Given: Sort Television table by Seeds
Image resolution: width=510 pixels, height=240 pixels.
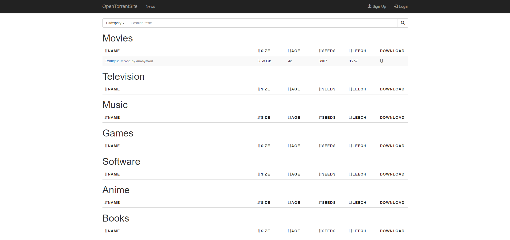Looking at the screenshot, I should pyautogui.click(x=327, y=89).
